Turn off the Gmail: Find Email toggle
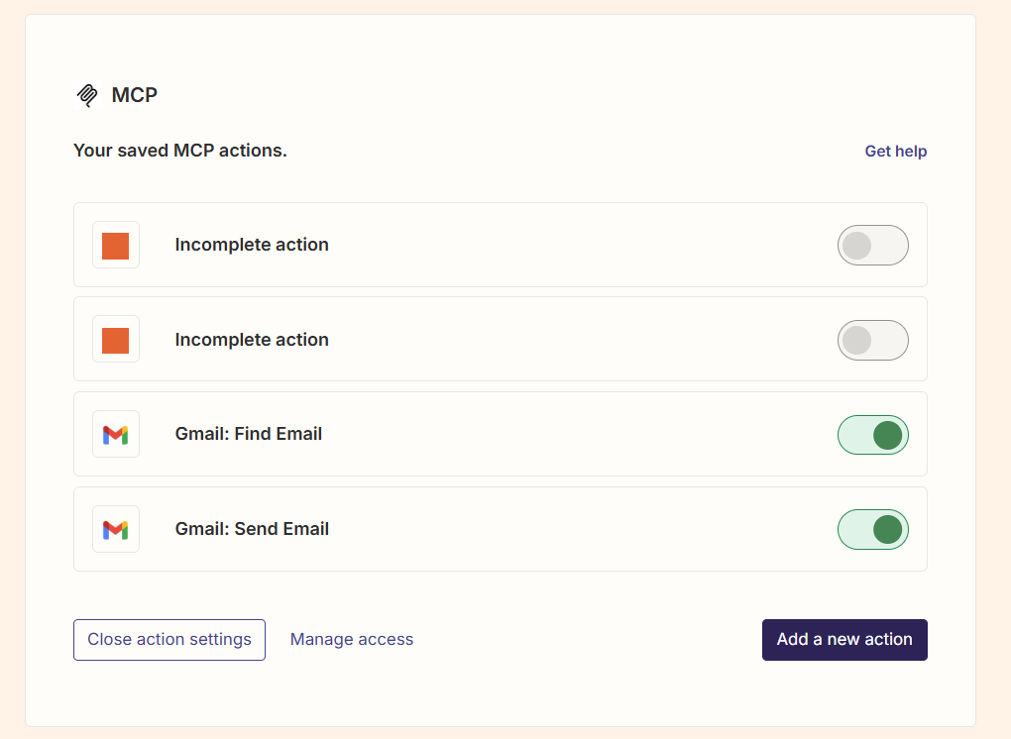This screenshot has width=1011, height=739. 873,435
